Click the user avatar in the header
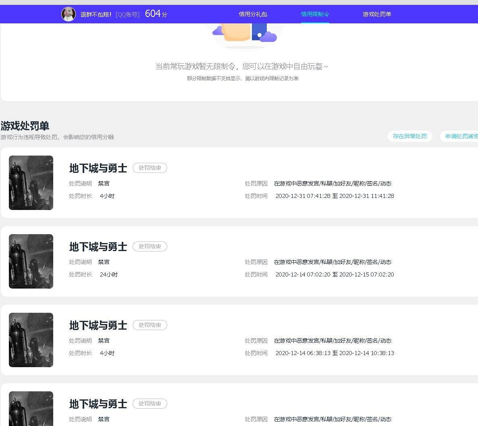478x426 pixels. pos(68,14)
